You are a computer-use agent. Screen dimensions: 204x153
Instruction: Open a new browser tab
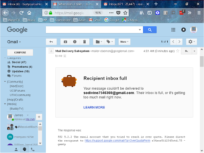[156, 4]
